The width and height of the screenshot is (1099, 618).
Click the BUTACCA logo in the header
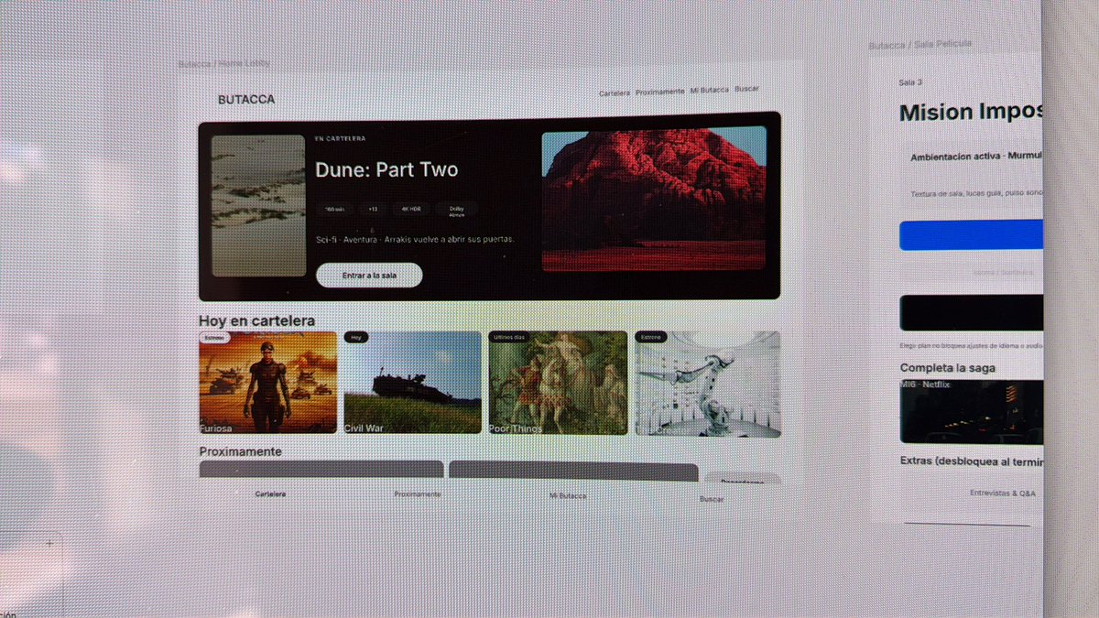pos(246,100)
